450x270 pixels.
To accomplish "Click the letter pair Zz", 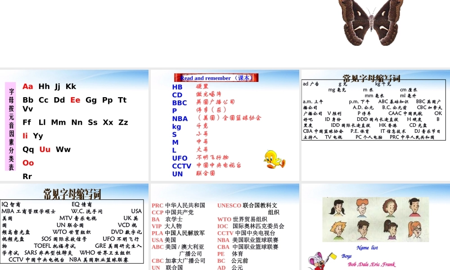I will coord(123,122).
